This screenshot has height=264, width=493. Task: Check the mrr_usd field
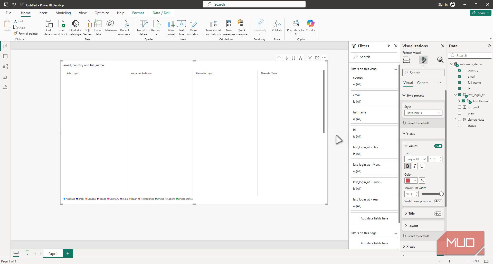tap(460, 107)
